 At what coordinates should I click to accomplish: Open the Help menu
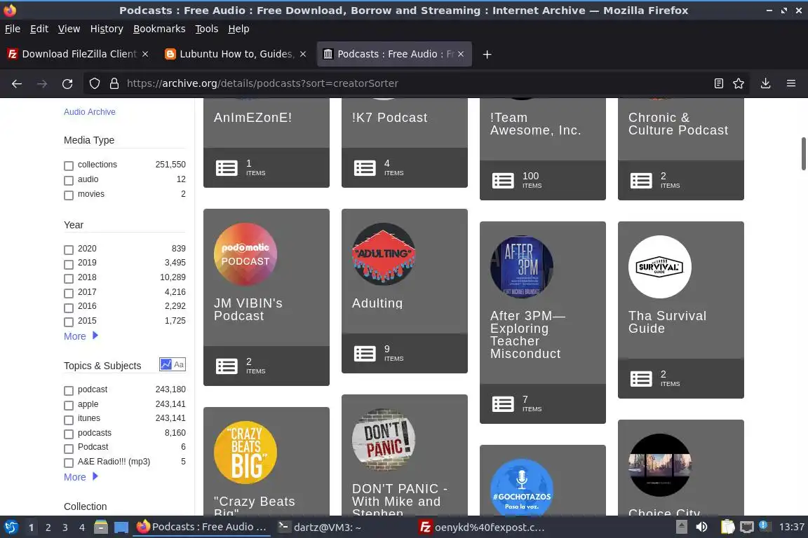238,29
